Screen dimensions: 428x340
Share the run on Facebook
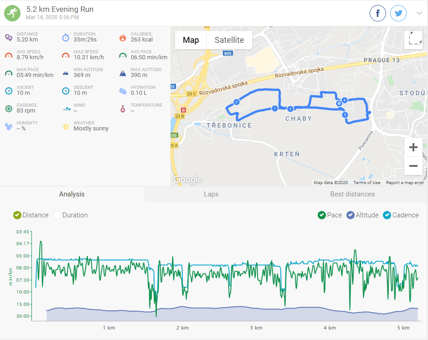[x=378, y=14]
